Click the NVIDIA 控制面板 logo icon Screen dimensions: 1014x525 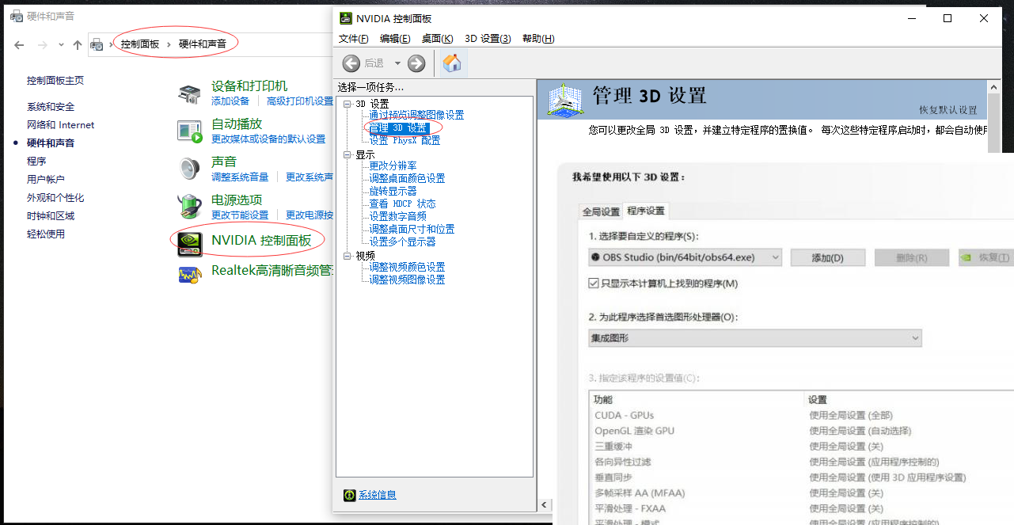click(x=190, y=243)
